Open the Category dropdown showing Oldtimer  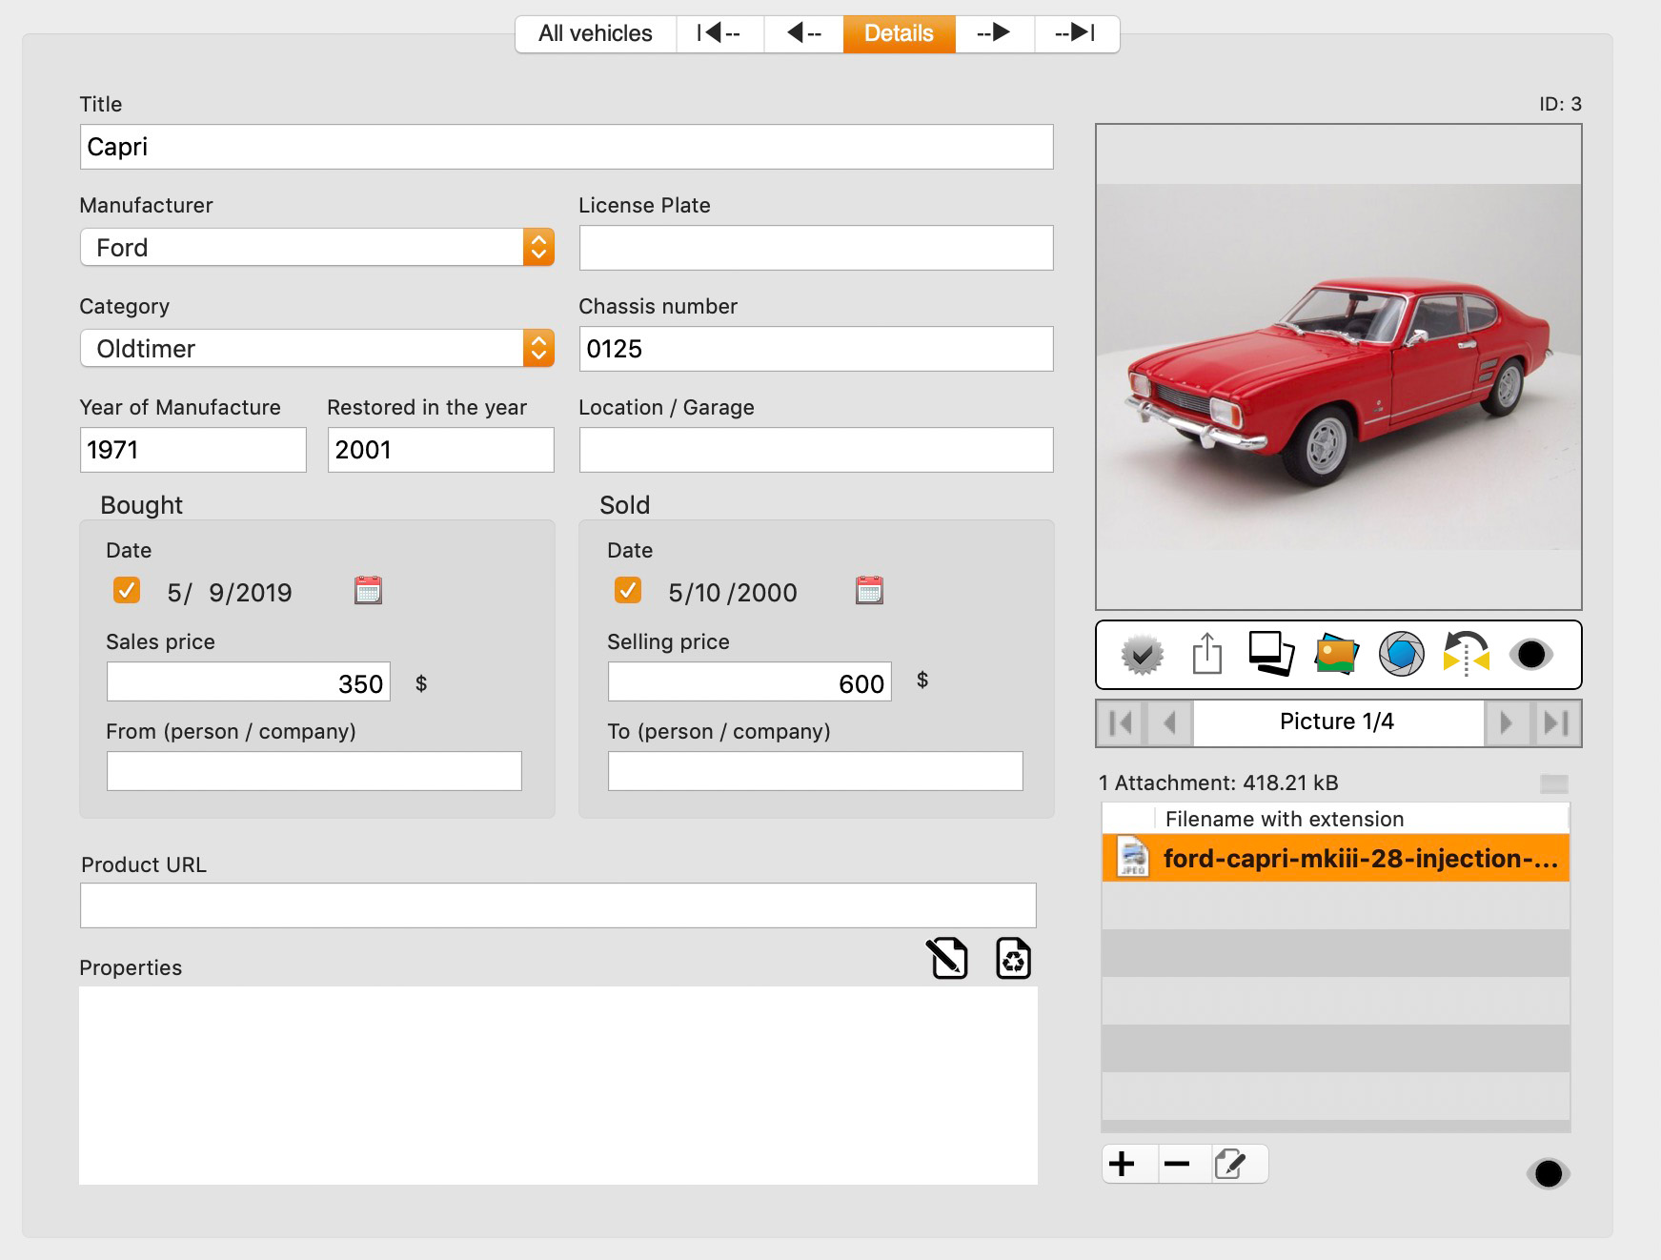[317, 349]
